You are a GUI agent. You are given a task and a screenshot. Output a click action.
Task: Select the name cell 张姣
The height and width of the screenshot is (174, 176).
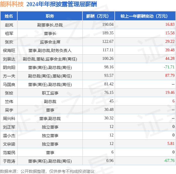9,93
